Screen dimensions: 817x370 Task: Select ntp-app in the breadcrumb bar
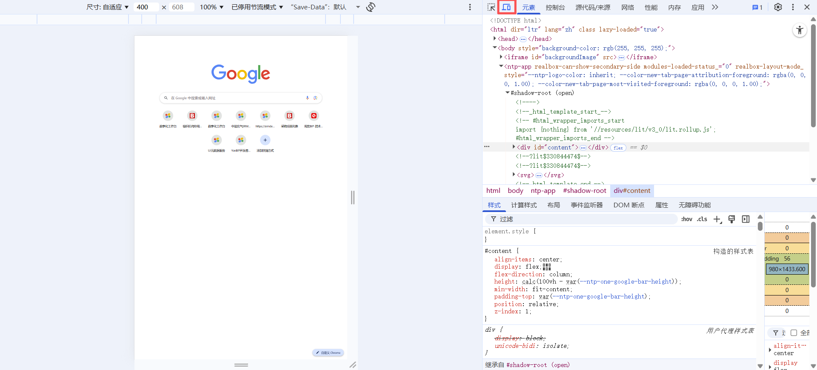(x=543, y=191)
